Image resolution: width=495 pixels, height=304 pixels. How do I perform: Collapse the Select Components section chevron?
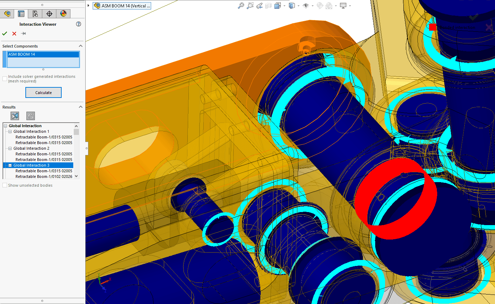click(x=80, y=46)
